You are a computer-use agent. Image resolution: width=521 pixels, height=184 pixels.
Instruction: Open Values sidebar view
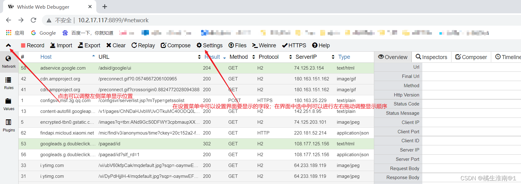9,105
